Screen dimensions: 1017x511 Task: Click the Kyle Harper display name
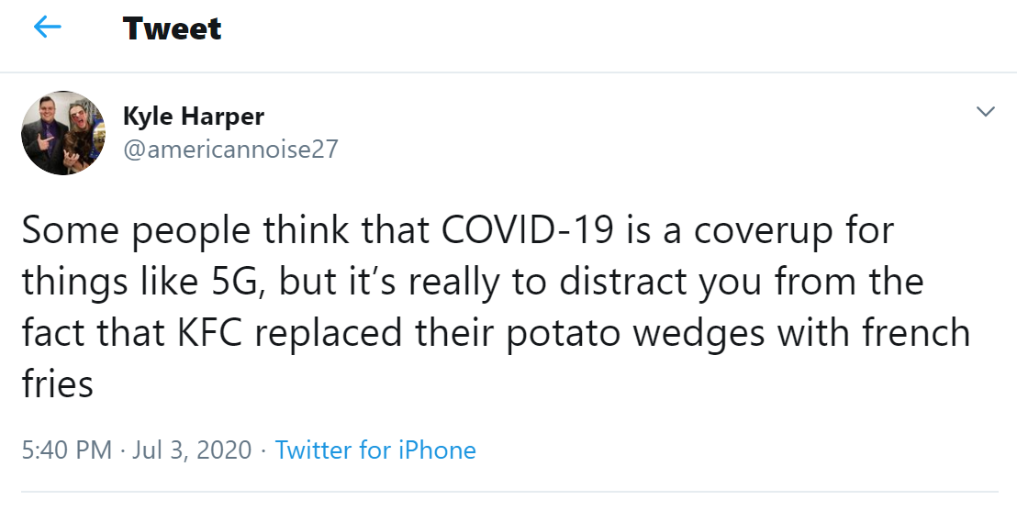coord(194,117)
